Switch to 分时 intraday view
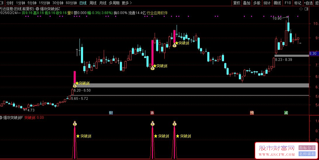Screen dimensions: 319x160 tap(10, 3)
